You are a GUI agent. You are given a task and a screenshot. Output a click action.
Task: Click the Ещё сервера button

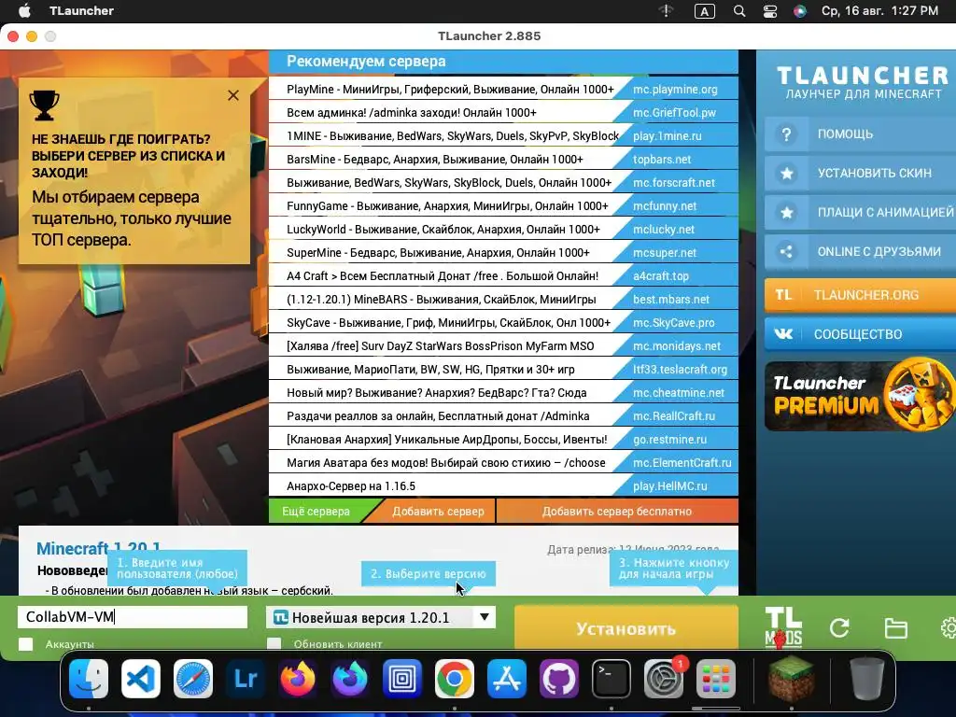click(316, 511)
